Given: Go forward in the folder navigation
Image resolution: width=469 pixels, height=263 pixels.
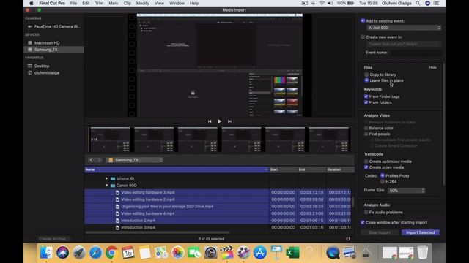Looking at the screenshot, I should (99, 160).
